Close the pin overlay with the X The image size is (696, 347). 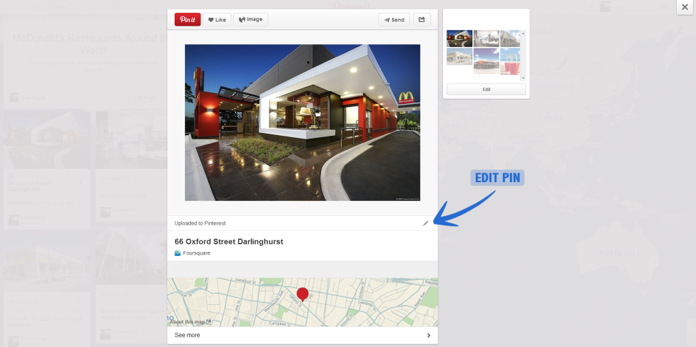(x=685, y=7)
